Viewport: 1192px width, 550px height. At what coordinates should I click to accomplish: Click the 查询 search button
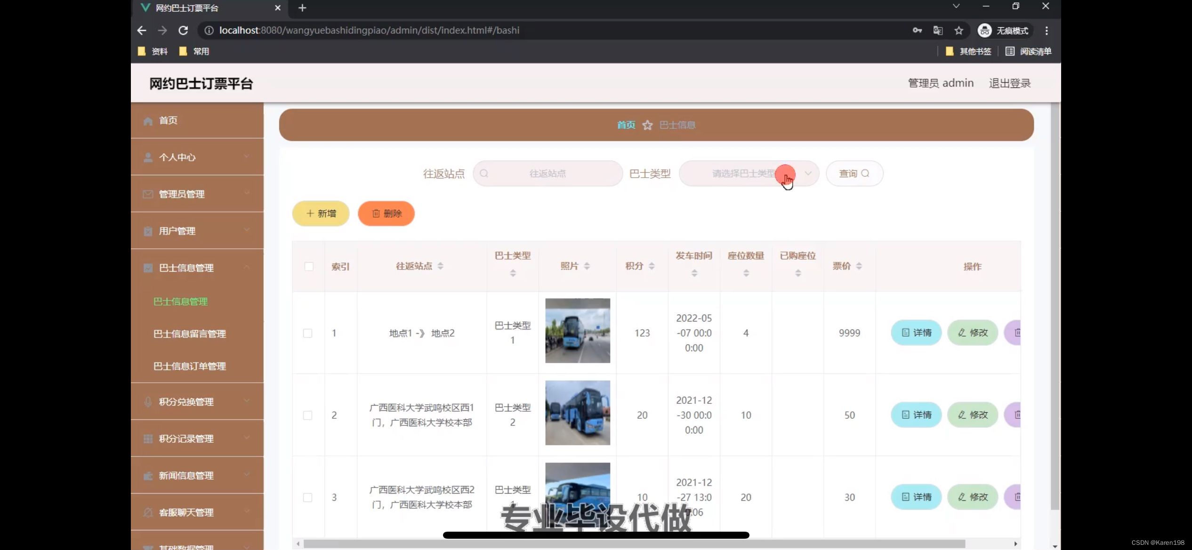[854, 173]
